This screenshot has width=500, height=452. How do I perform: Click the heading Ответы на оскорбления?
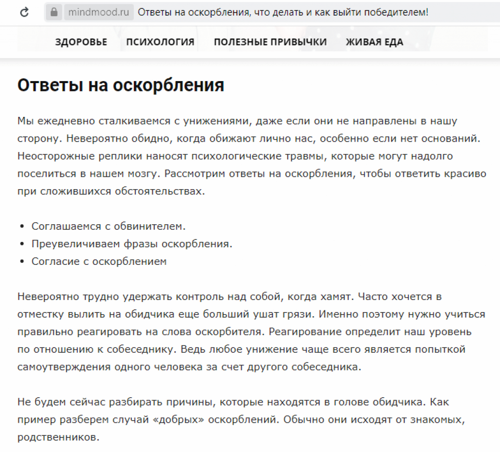click(121, 85)
